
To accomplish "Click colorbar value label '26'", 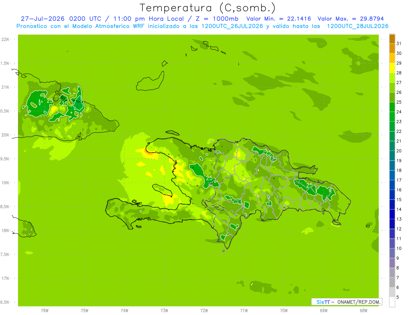I will click(x=399, y=92).
